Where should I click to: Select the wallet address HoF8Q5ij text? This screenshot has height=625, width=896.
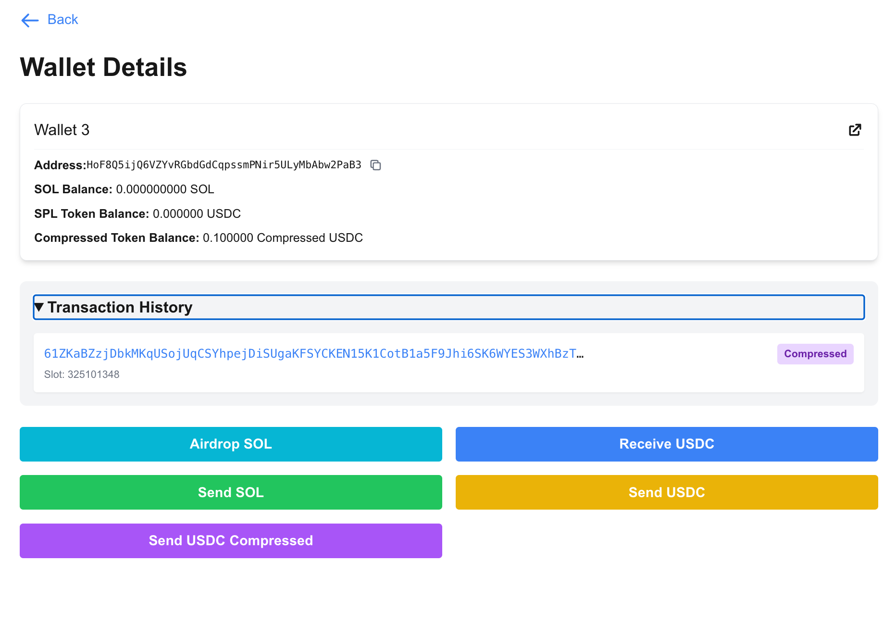224,165
